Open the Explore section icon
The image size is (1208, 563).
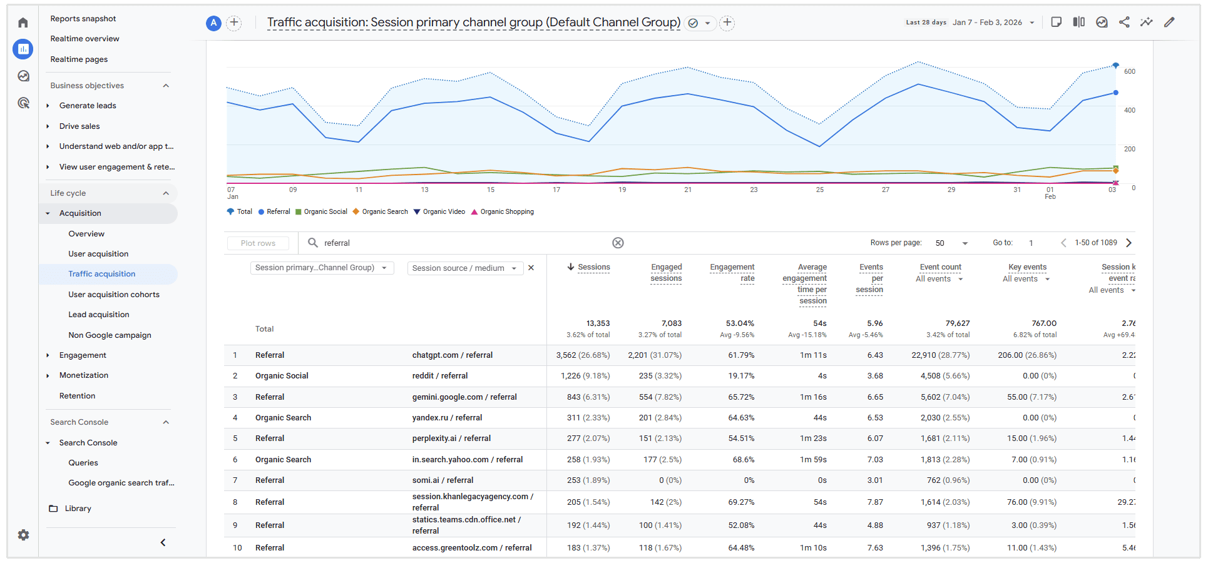tap(23, 76)
